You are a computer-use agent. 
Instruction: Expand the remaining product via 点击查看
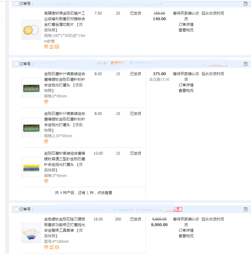[104, 193]
